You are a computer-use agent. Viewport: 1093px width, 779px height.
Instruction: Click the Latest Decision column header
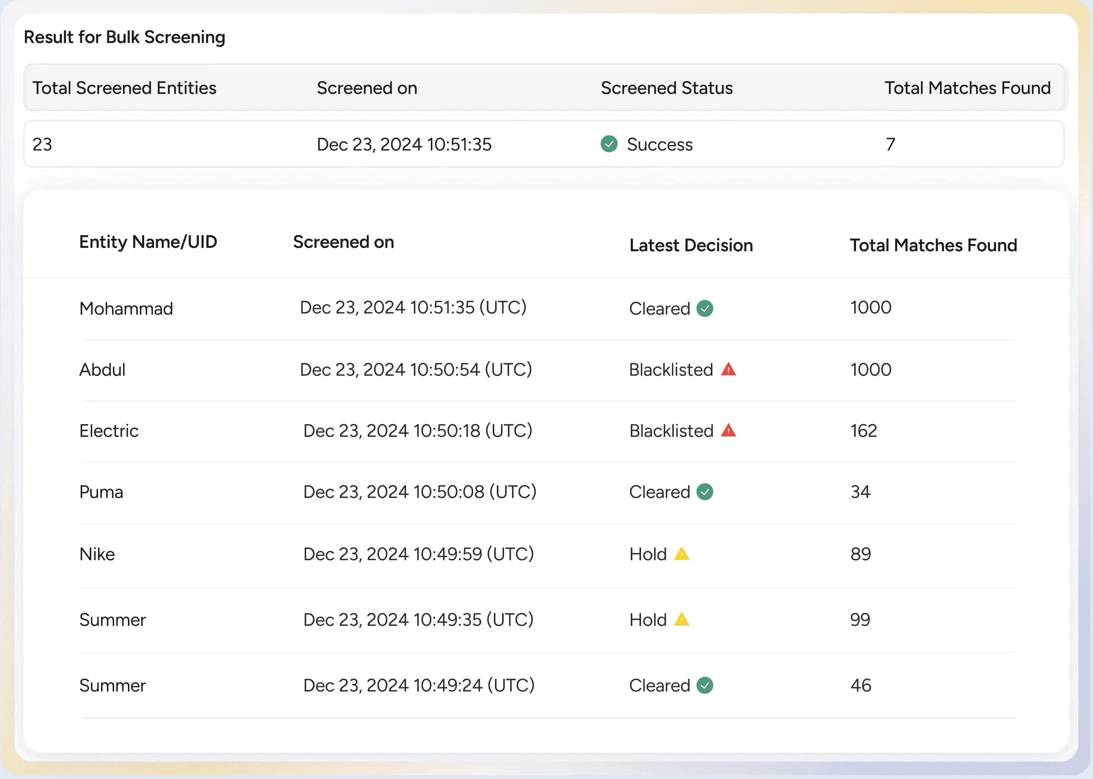pos(690,246)
